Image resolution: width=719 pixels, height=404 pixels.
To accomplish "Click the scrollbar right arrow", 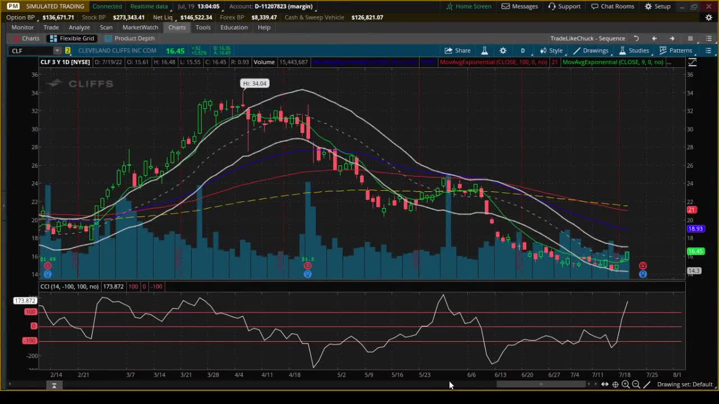I will click(x=595, y=384).
